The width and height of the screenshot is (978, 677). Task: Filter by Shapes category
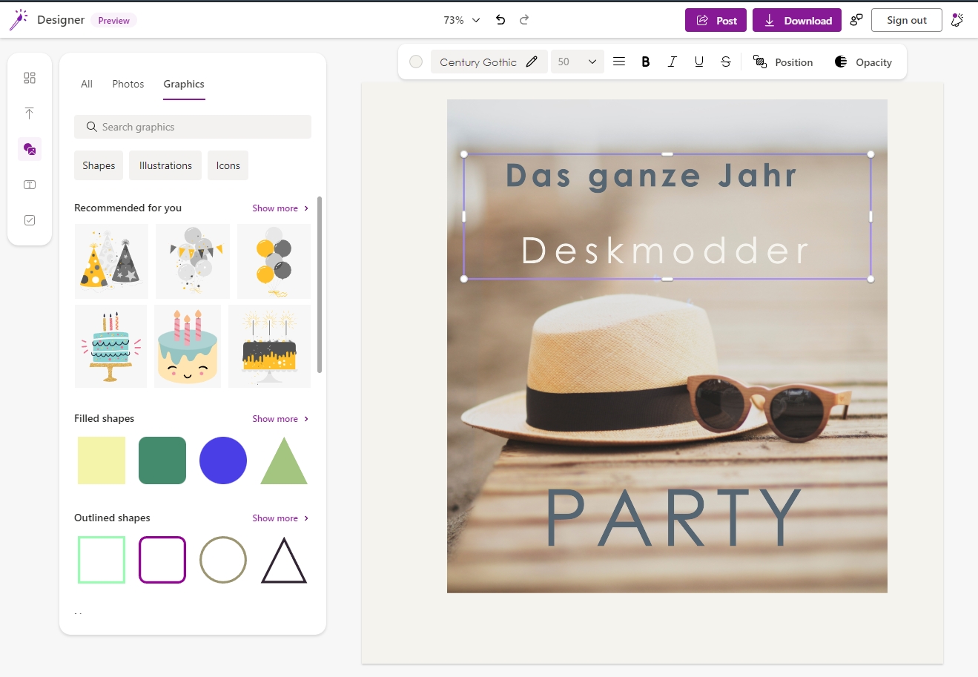click(99, 165)
